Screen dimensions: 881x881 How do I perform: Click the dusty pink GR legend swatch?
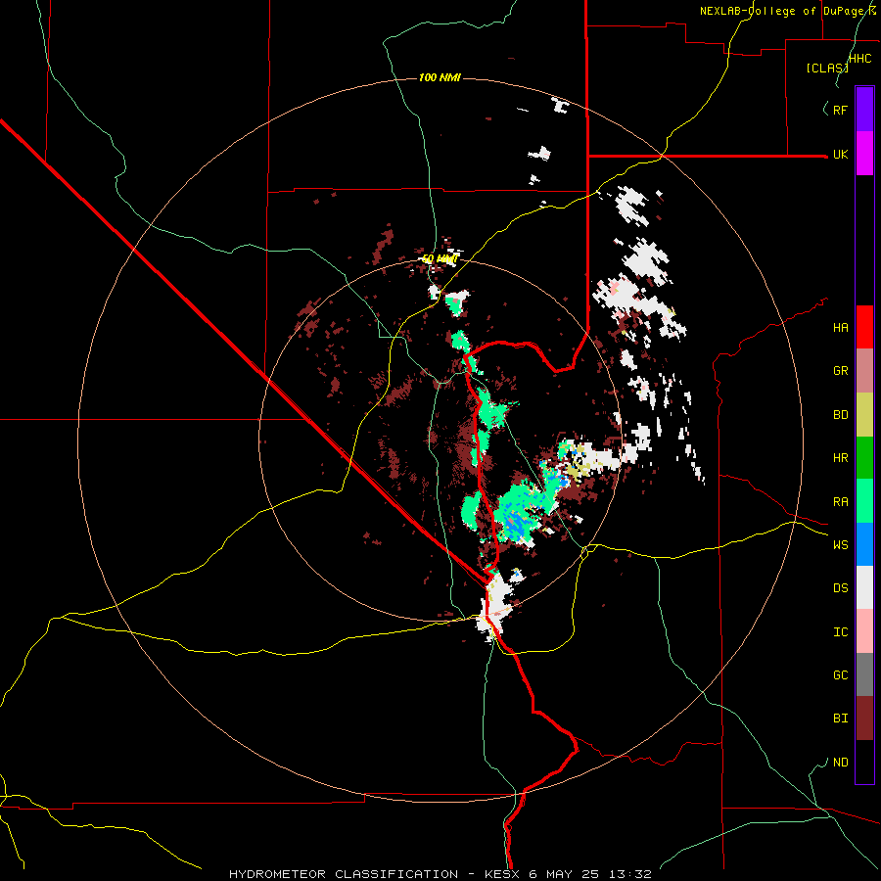tap(864, 371)
